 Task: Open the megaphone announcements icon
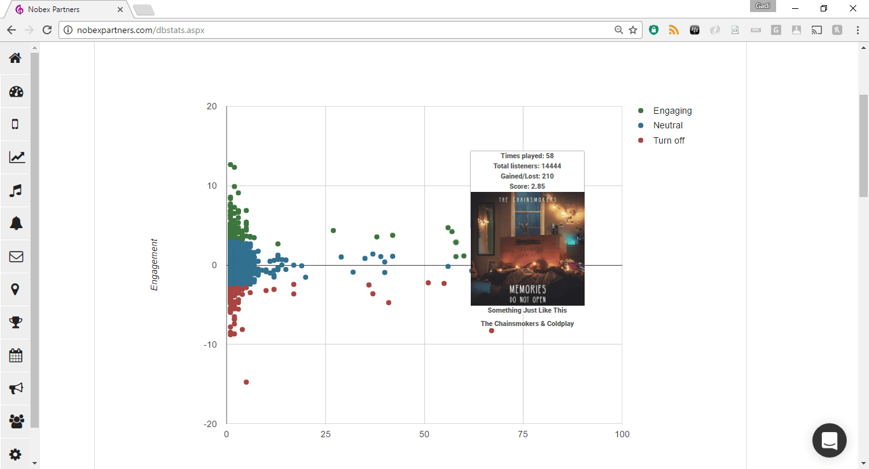15,388
